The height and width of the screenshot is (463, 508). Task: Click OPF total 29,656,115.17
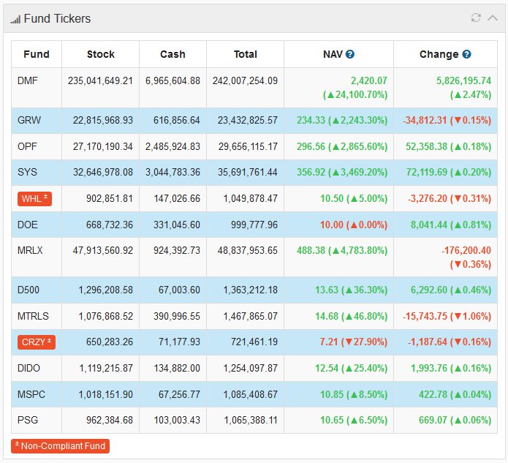[x=248, y=147]
